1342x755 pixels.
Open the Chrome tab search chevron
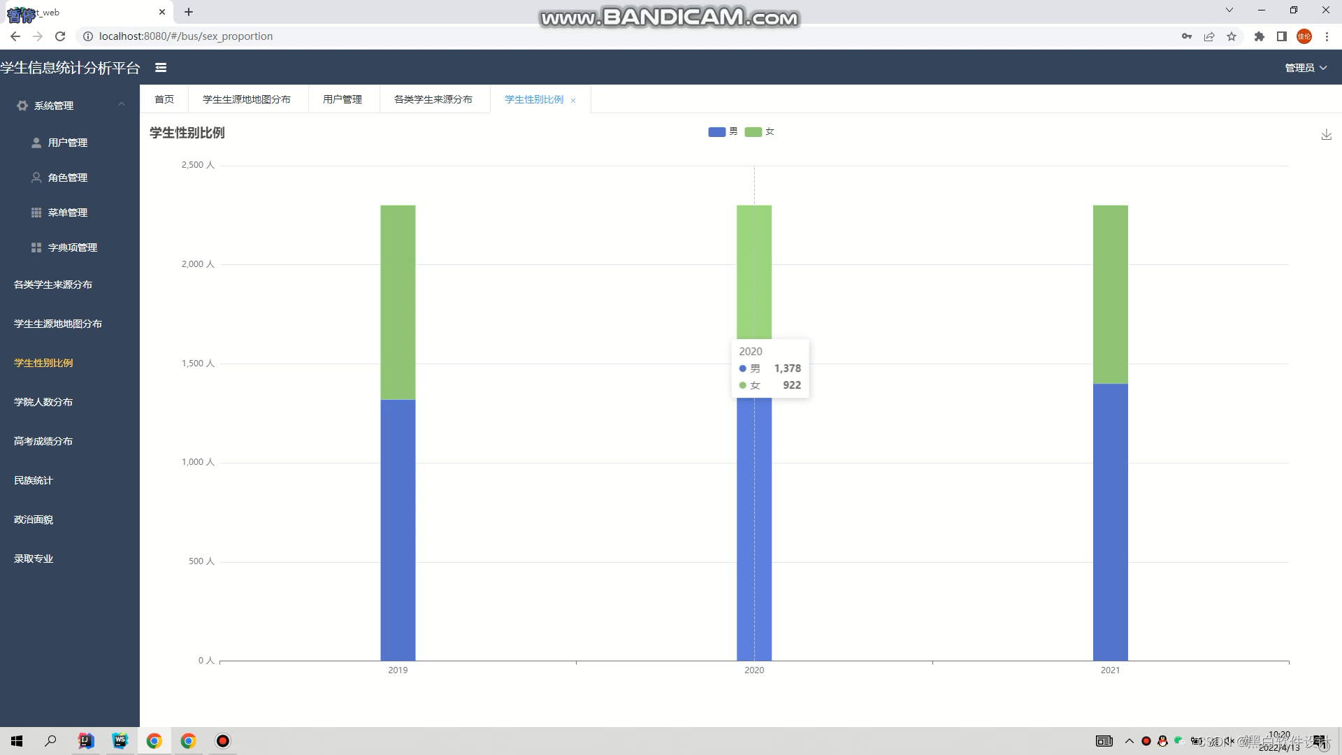pos(1229,10)
